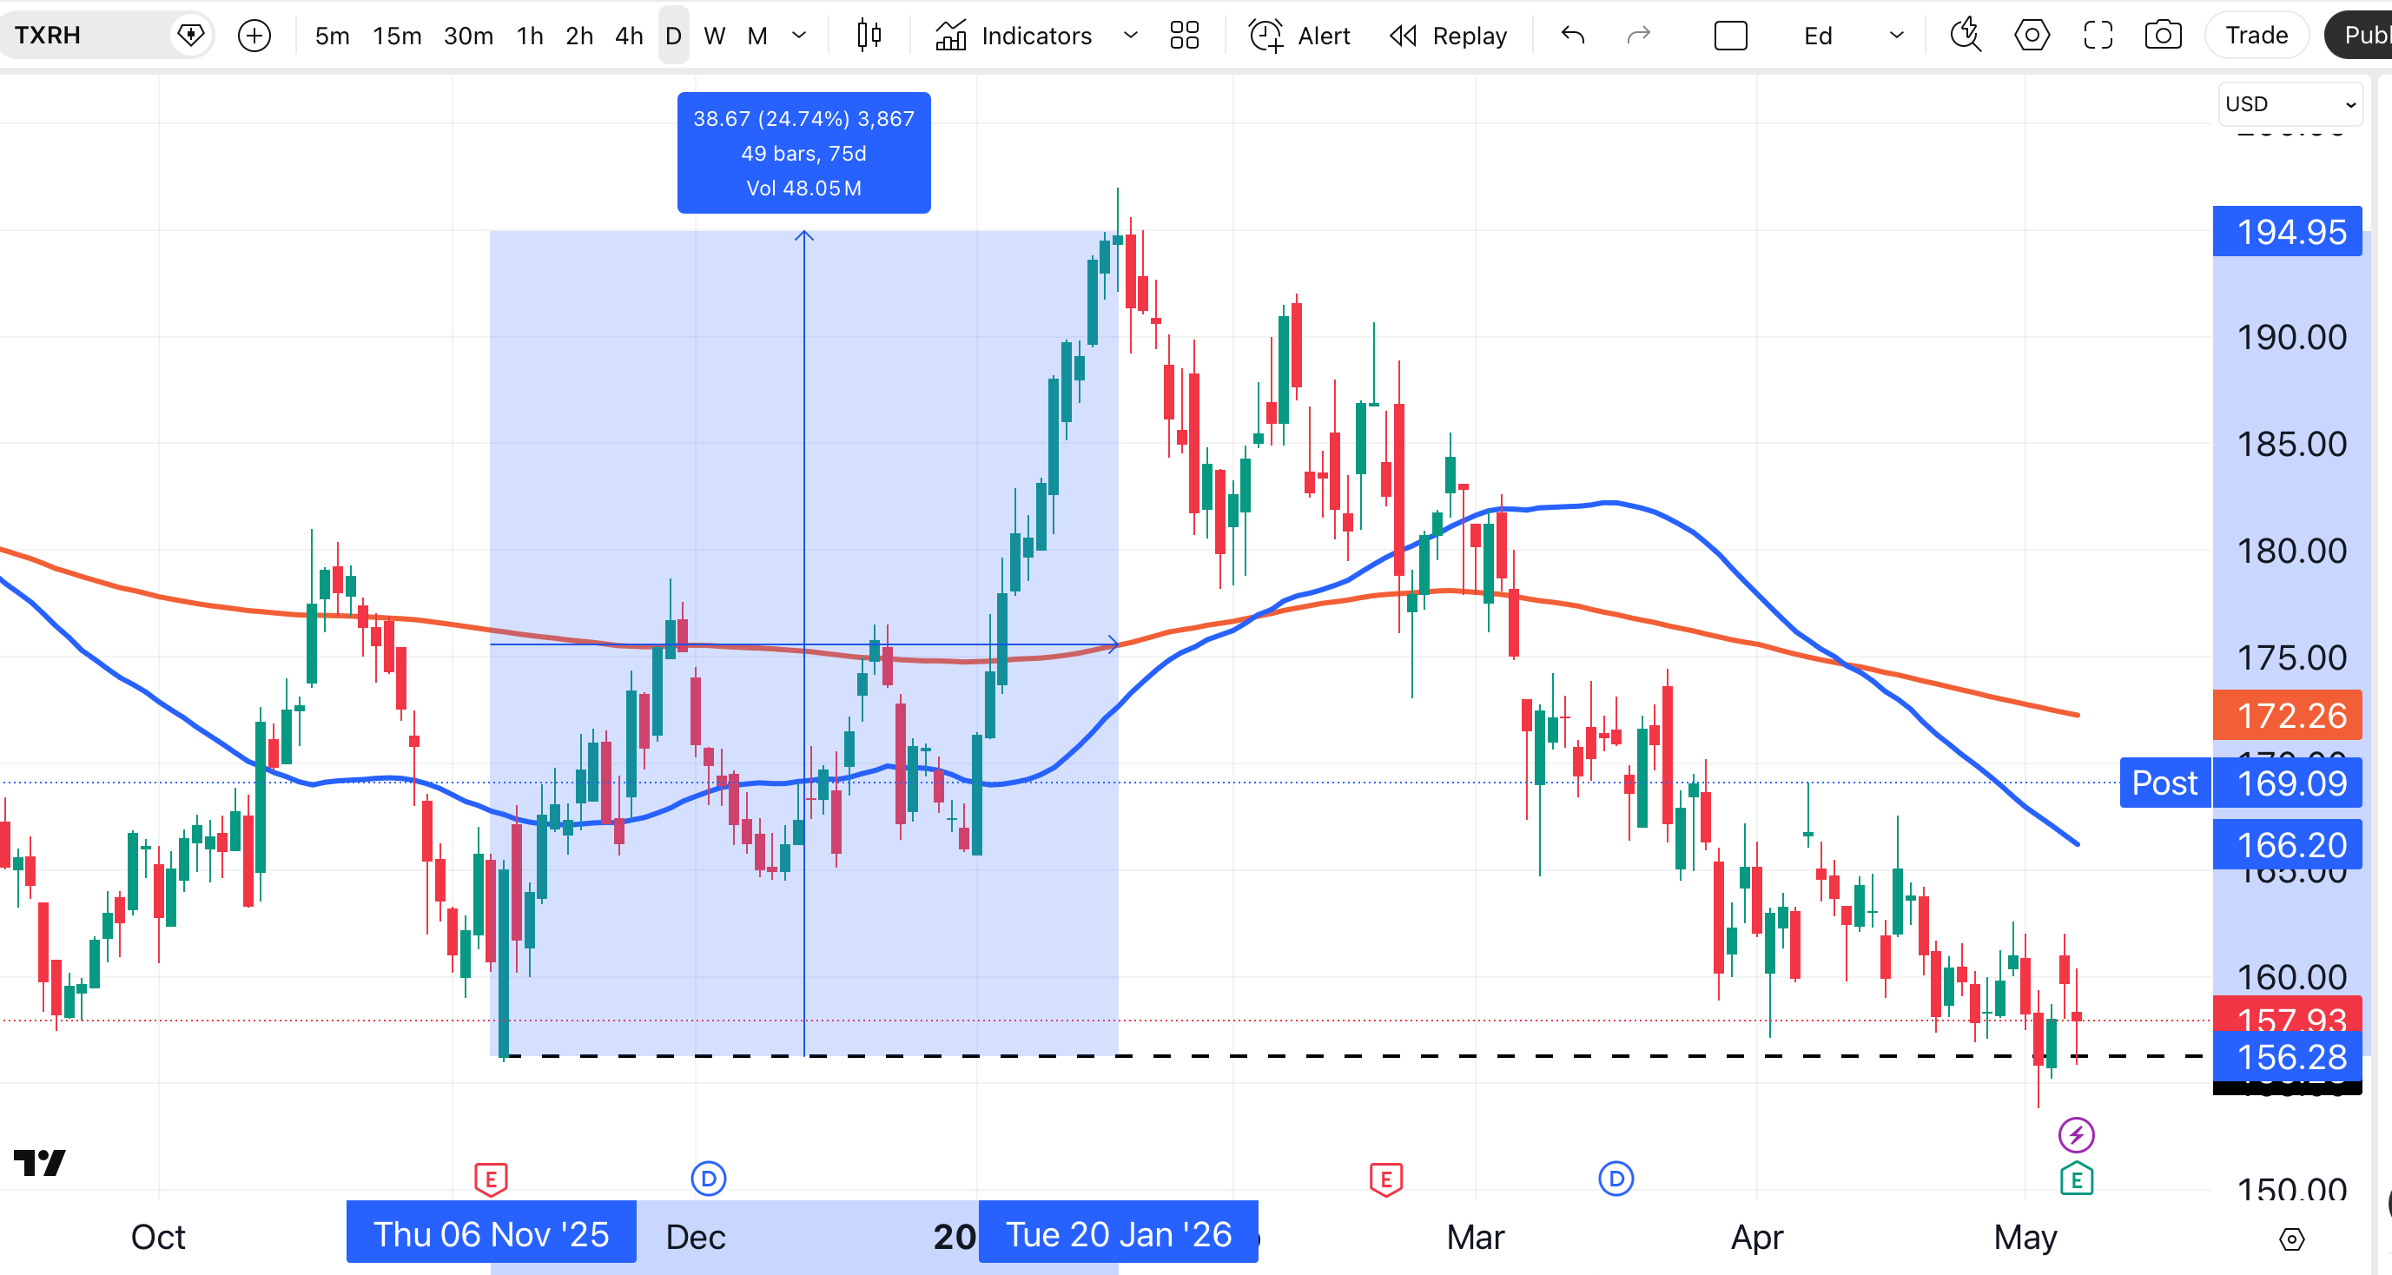The image size is (2392, 1275).
Task: Open the candlestick chart type selector
Action: 869,36
